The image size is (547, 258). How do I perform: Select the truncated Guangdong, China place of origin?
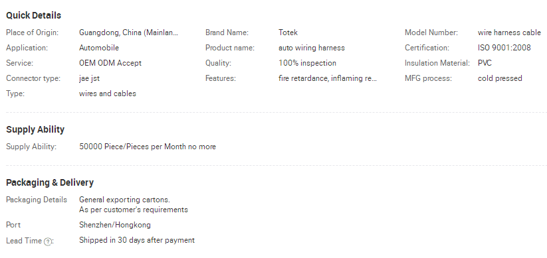(128, 32)
